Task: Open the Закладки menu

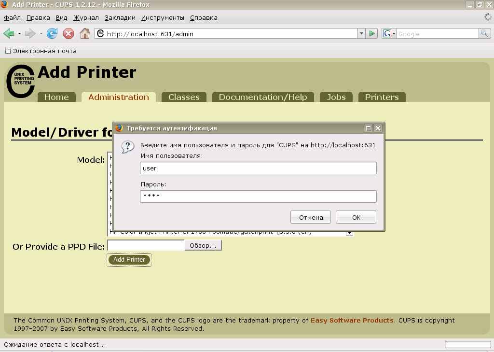Action: [x=120, y=18]
